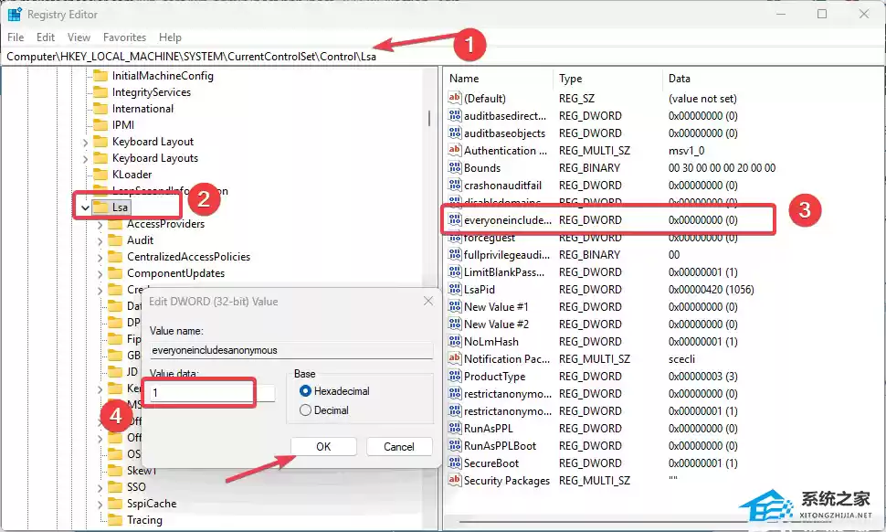This screenshot has width=886, height=532.
Task: Click the DWORD icon beside SecureBoot
Action: click(x=454, y=463)
